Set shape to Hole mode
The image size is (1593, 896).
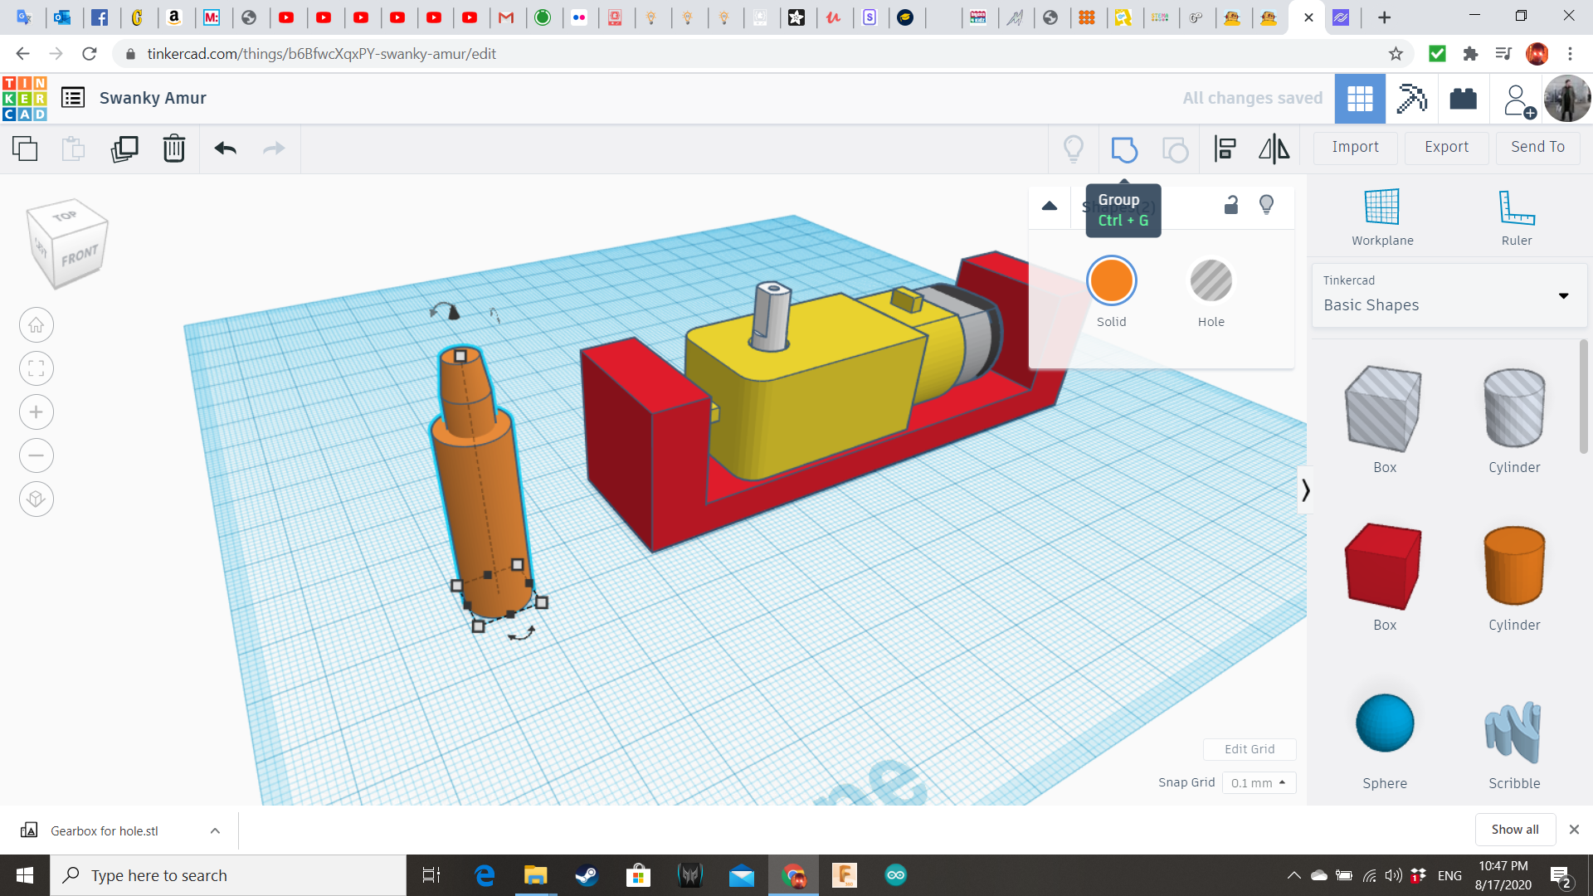click(1211, 282)
